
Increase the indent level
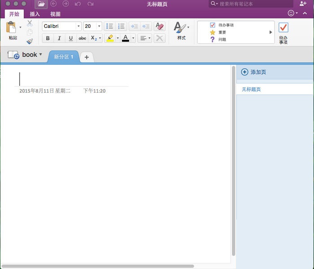click(146, 26)
